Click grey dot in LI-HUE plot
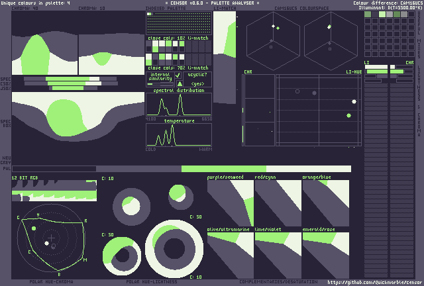The width and height of the screenshot is (424, 286). coord(314,93)
